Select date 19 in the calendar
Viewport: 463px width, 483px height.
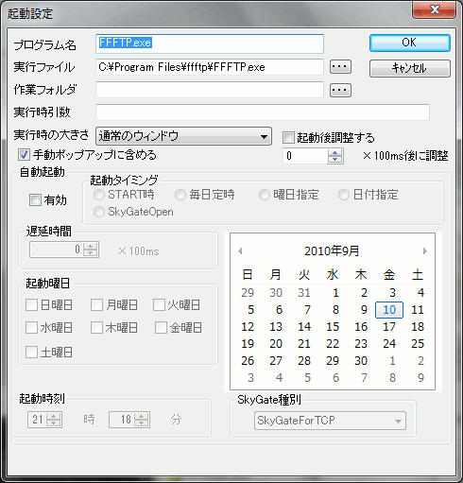click(x=248, y=344)
